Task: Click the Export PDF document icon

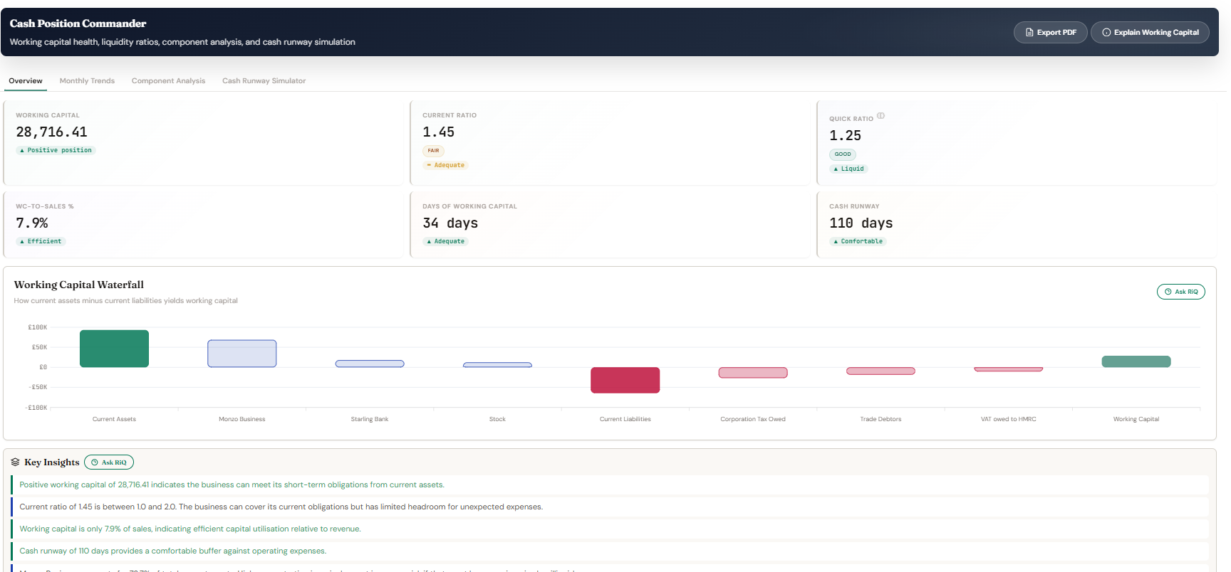Action: click(1029, 33)
